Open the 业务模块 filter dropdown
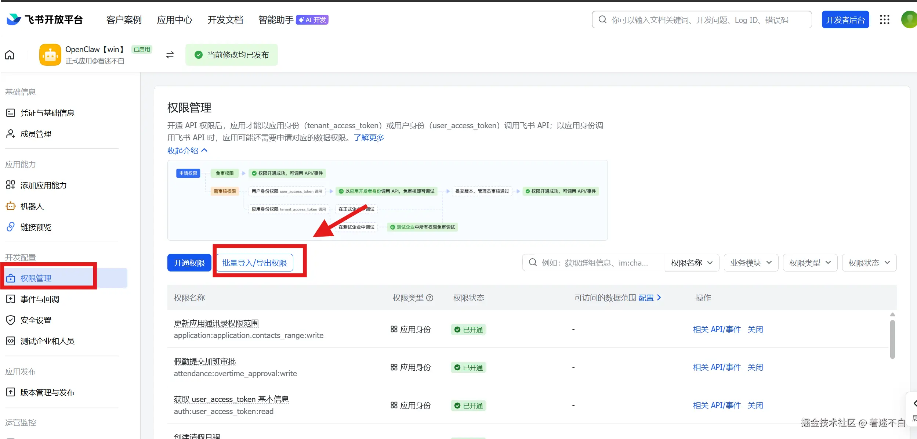 [x=751, y=263]
